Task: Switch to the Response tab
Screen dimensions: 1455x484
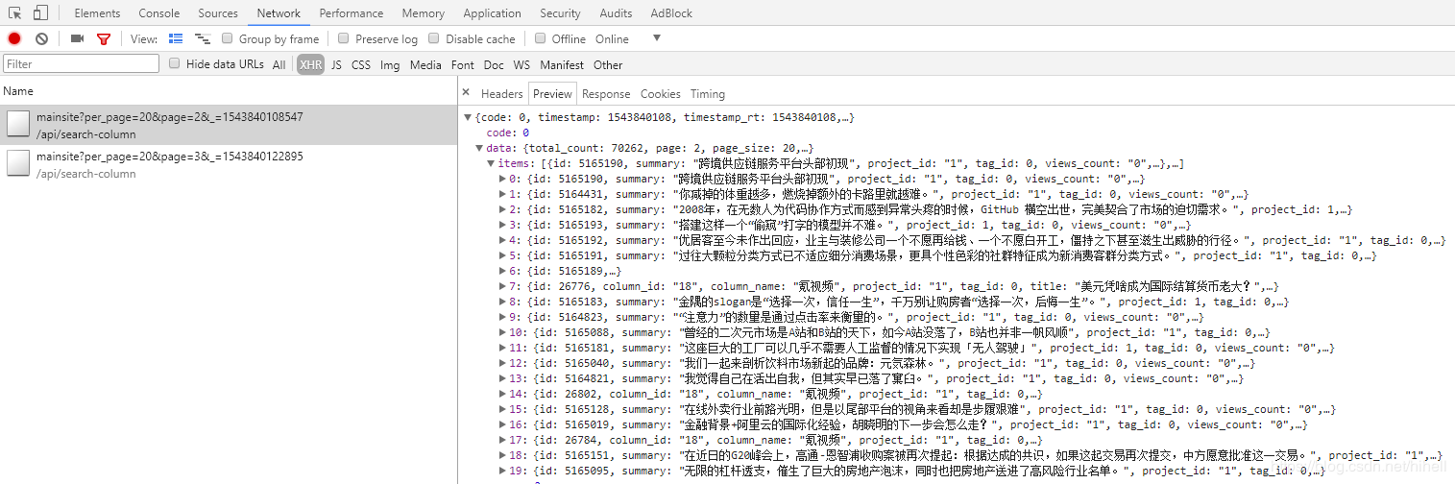Action: click(606, 94)
